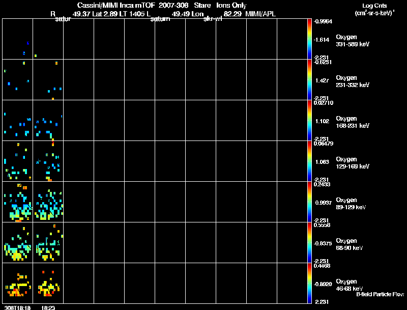Click the 'Log Cnts' units heading
Viewport: 407px width, 310px height.
click(x=374, y=6)
